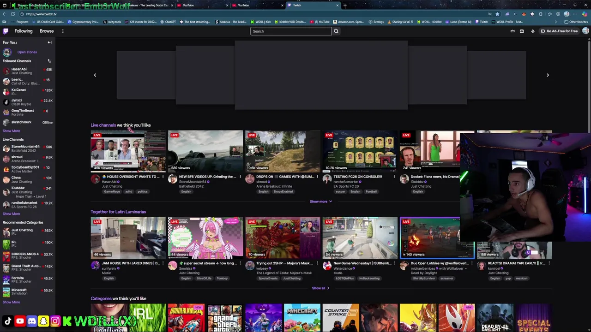Open options menu for shroud stream card

point(318,177)
